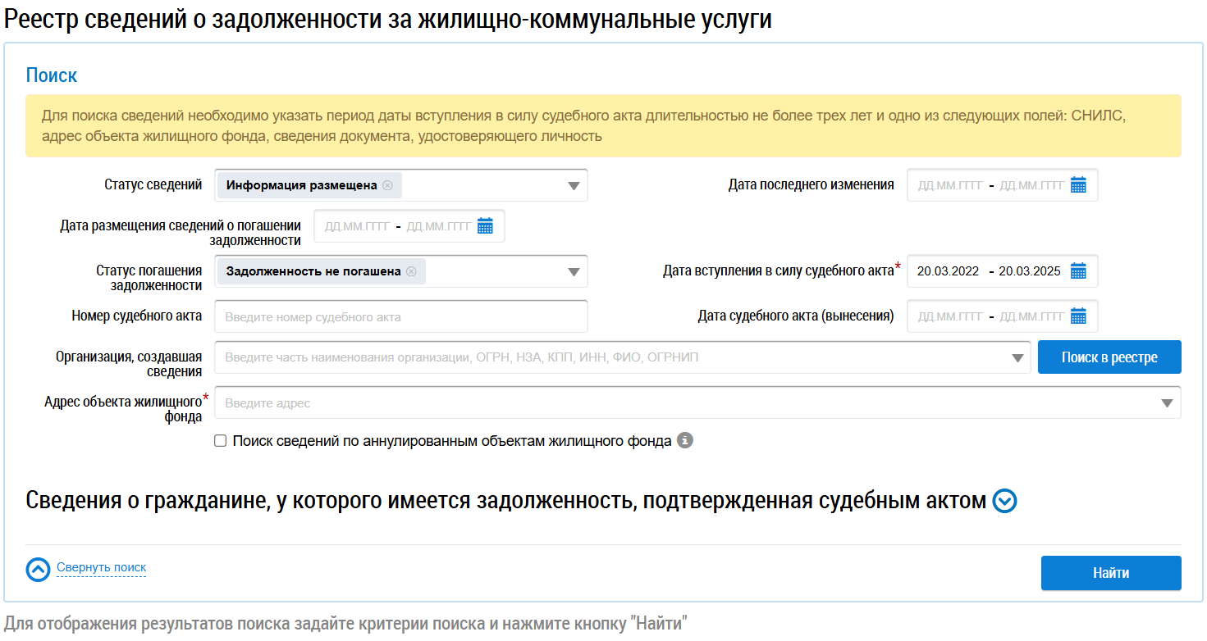Open calendar for last modification date

click(1078, 185)
